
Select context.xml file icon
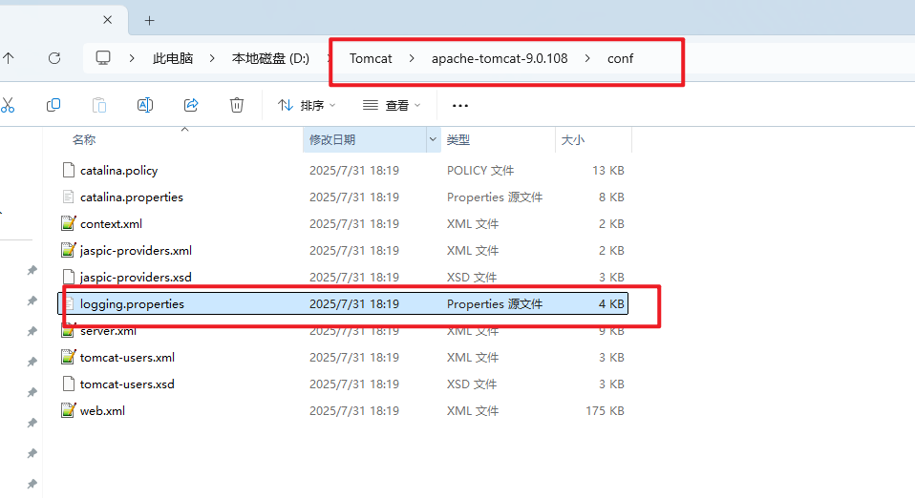pyautogui.click(x=68, y=223)
